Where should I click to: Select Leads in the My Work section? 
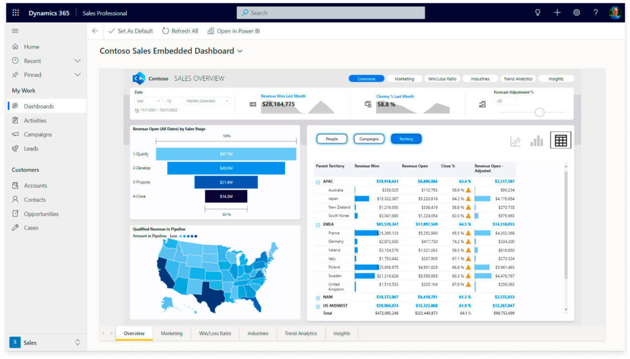point(31,148)
